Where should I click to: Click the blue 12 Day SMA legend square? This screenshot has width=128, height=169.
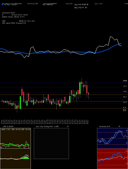coord(3,4)
